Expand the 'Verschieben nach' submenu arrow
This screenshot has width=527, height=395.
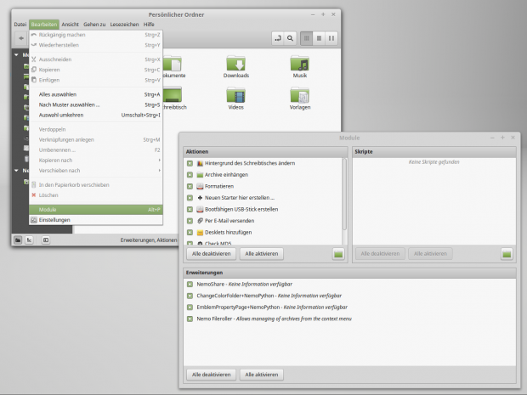159,170
